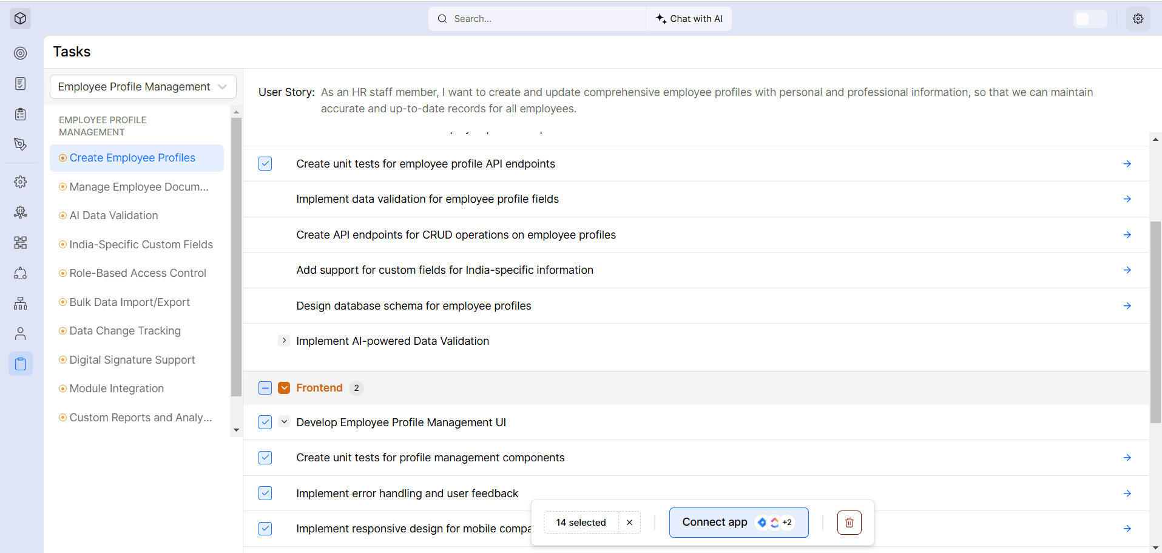
Task: Open Chat with AI
Action: (x=688, y=18)
